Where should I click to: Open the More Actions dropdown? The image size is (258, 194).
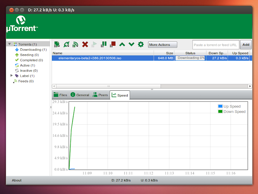[163, 45]
